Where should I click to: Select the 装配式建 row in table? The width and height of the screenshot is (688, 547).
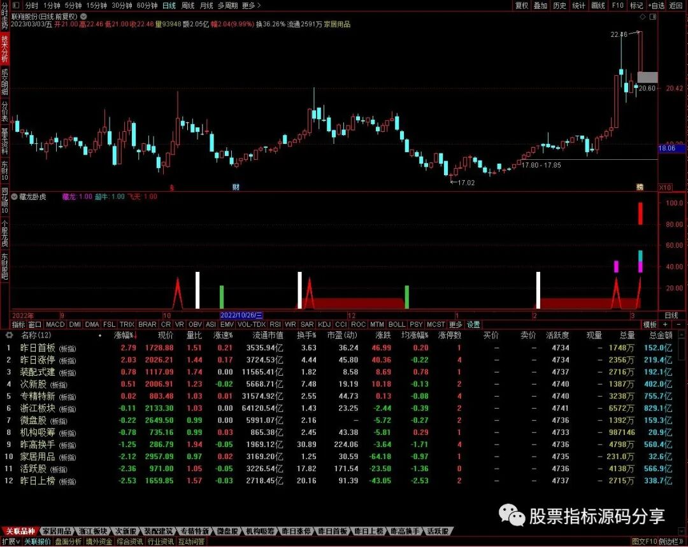click(x=339, y=372)
